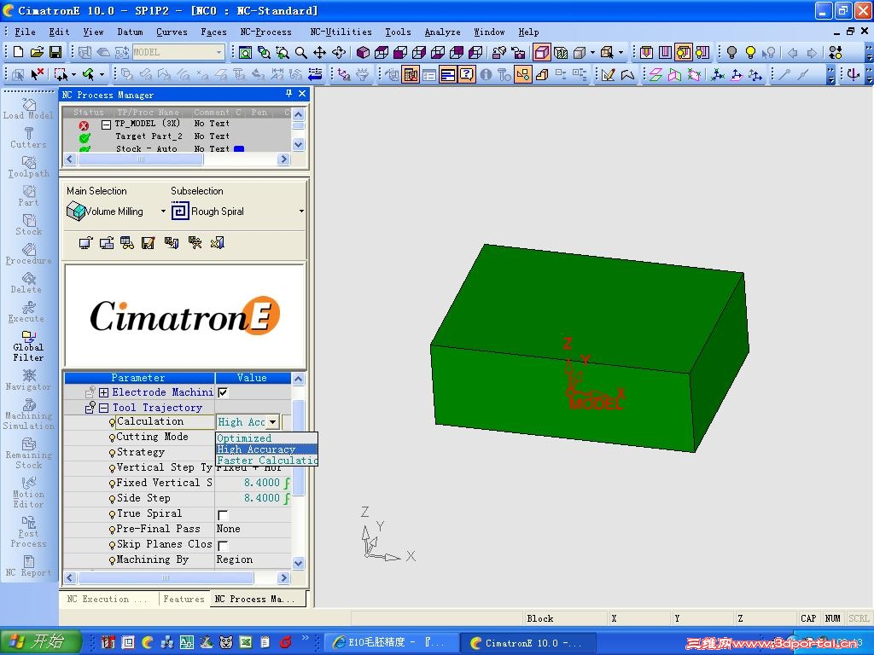Image resolution: width=874 pixels, height=655 pixels.
Task: Click the parallel planes datum icon
Action: point(655,74)
